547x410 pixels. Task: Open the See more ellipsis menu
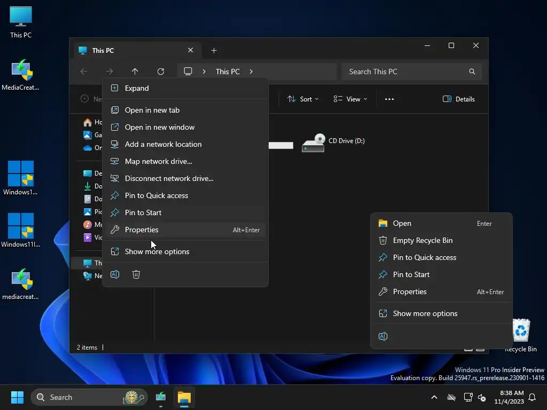point(389,99)
